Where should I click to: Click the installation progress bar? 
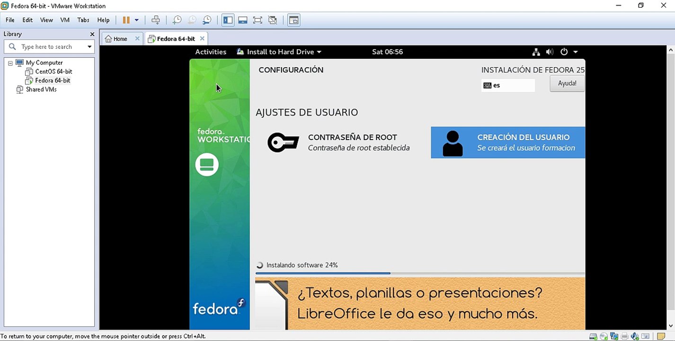pos(420,273)
